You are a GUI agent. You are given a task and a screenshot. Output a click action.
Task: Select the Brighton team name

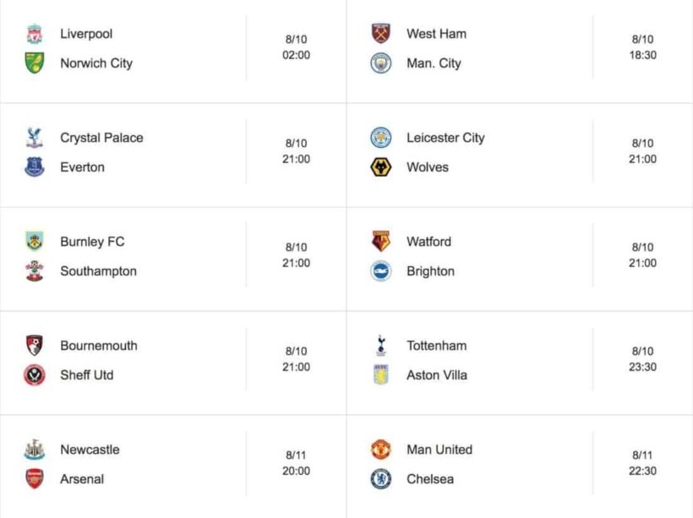[430, 271]
